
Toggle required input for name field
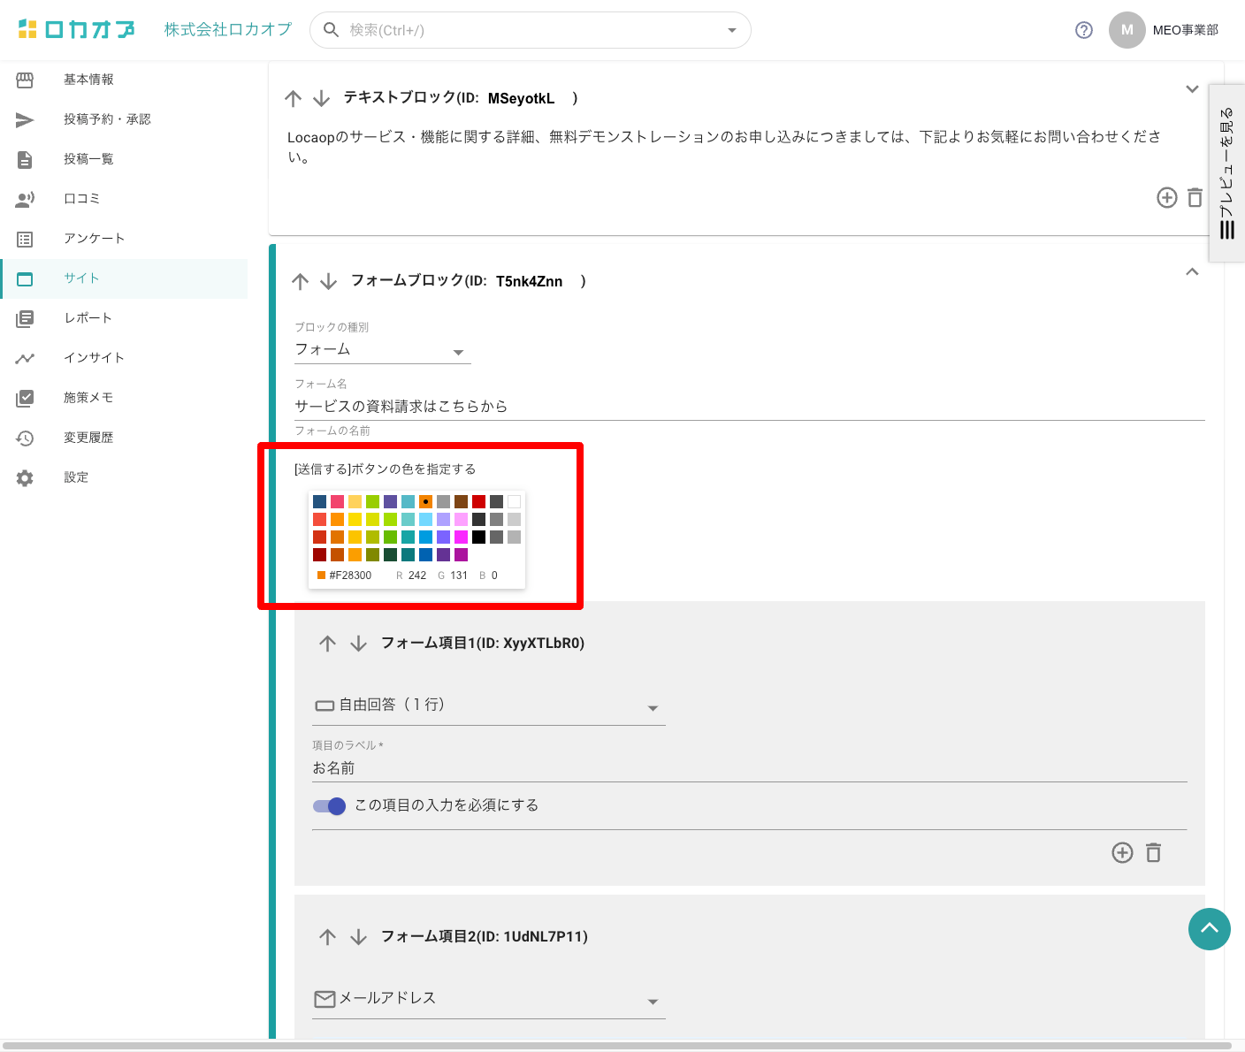click(x=329, y=806)
